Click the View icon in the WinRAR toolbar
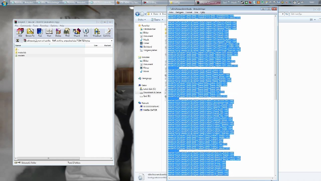 pos(49,32)
